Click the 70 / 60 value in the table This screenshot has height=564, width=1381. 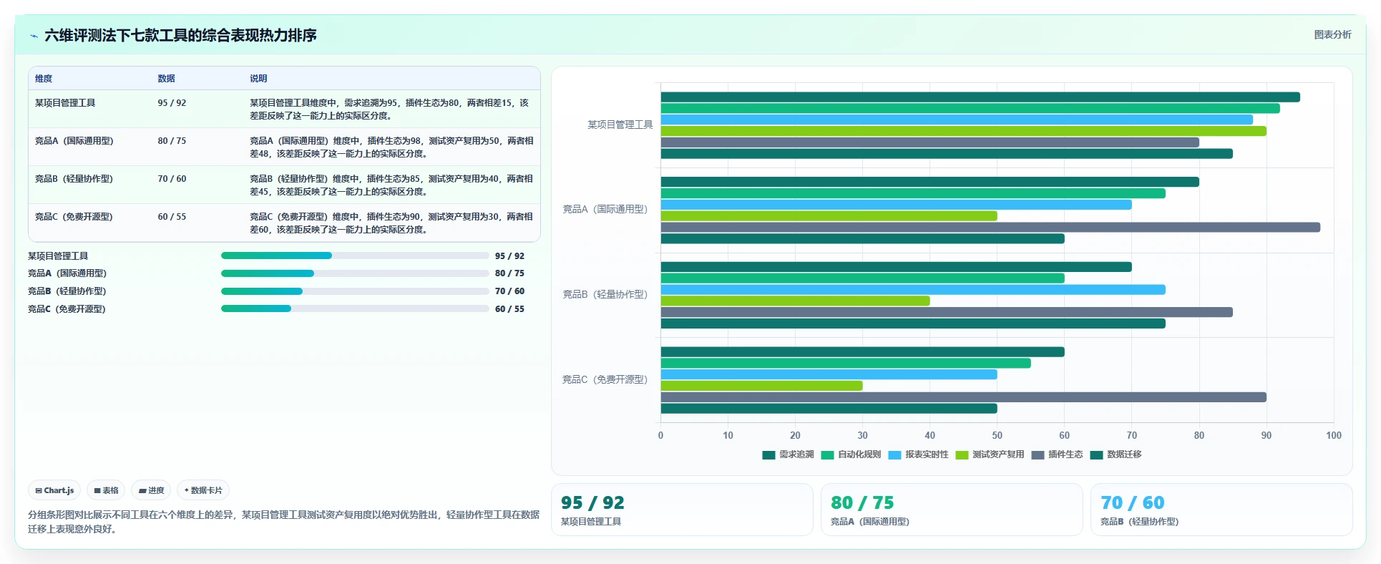coord(172,179)
